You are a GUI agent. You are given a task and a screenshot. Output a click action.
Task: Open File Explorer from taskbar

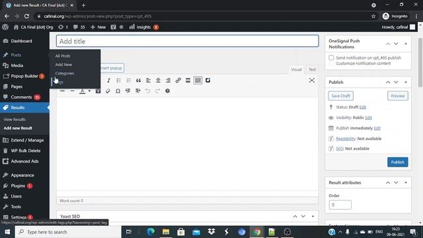click(x=166, y=232)
